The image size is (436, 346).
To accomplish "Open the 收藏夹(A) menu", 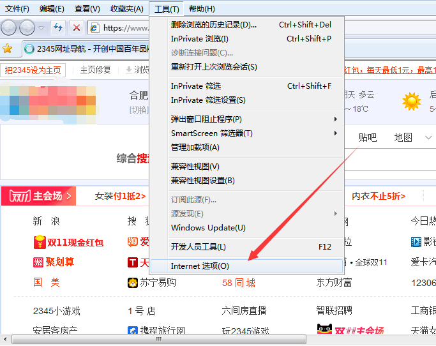I will click(127, 9).
